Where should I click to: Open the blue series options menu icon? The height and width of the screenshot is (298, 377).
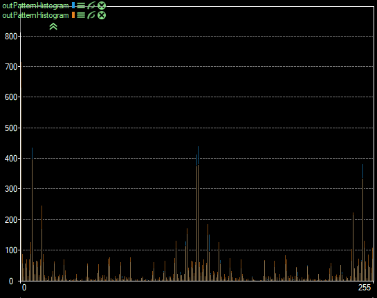tap(81, 6)
